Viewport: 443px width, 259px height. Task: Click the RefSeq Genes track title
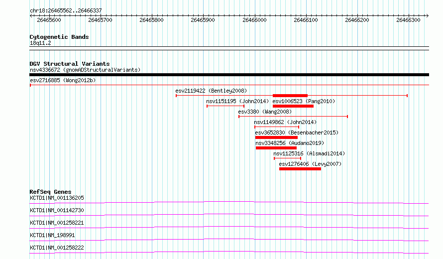point(50,192)
